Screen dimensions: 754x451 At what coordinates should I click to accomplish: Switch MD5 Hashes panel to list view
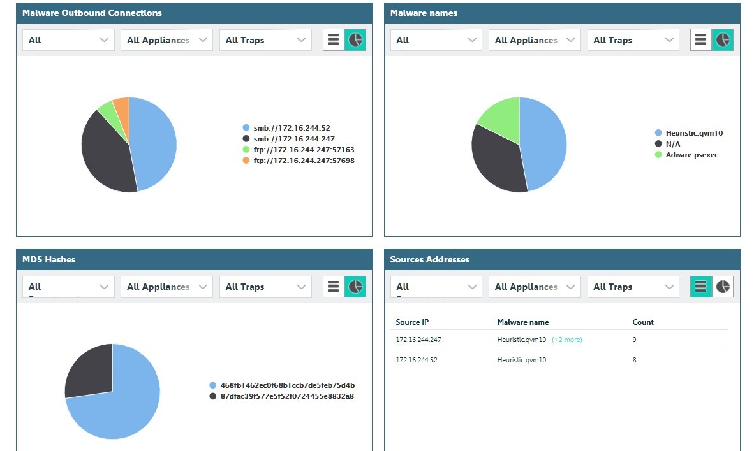pos(333,287)
